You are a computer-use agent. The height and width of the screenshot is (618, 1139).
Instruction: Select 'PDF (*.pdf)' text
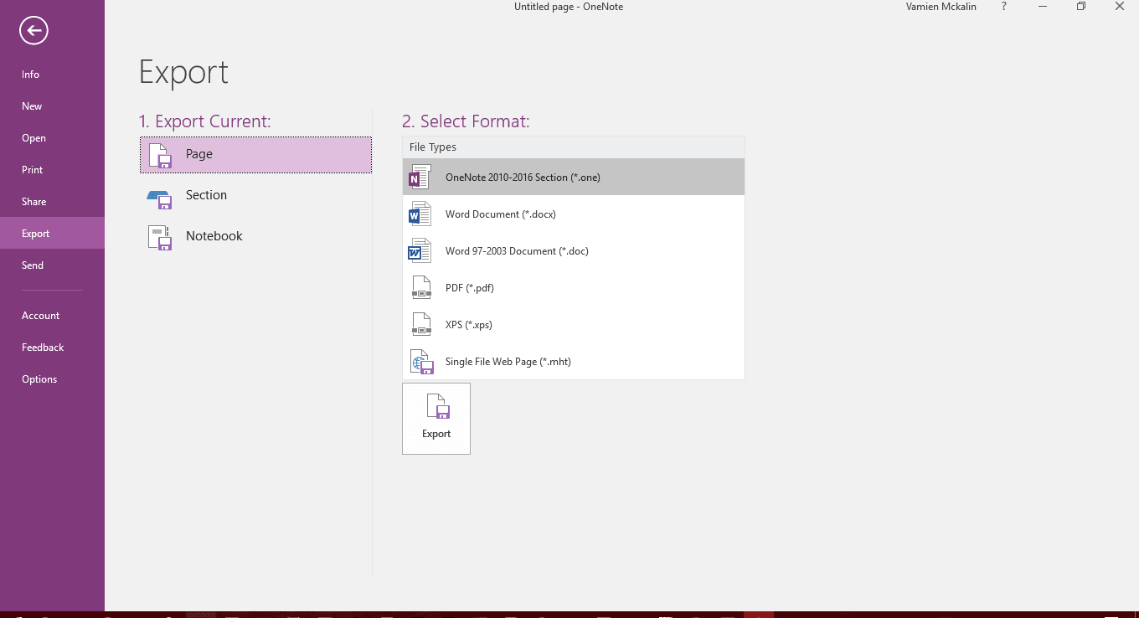coord(470,288)
